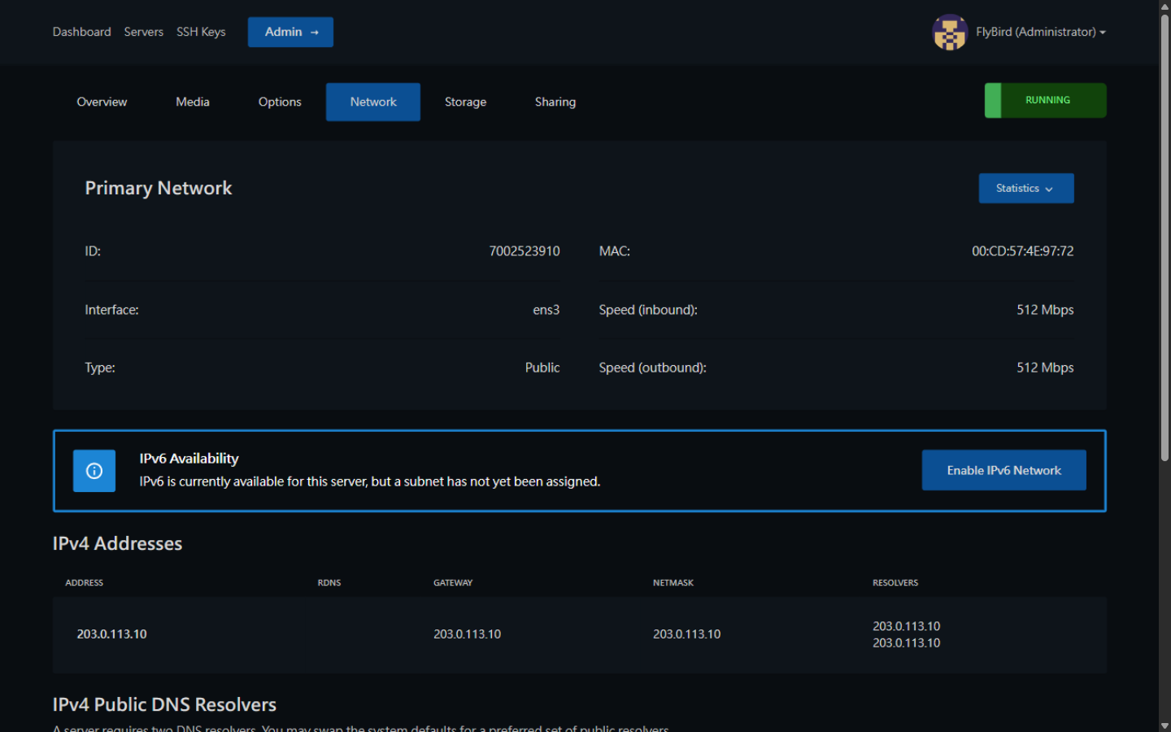Click the network ID value 7002523910

525,251
